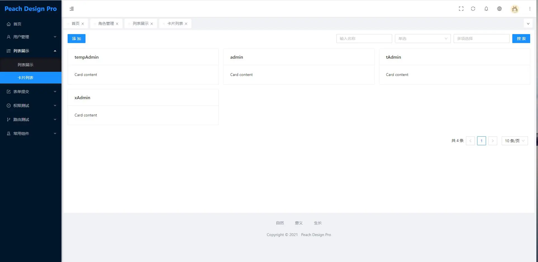
Task: Click the user icon beside 用户管理
Action: [x=9, y=37]
